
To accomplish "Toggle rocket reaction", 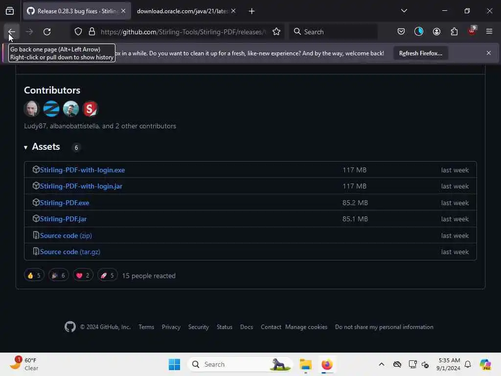I will pyautogui.click(x=107, y=276).
